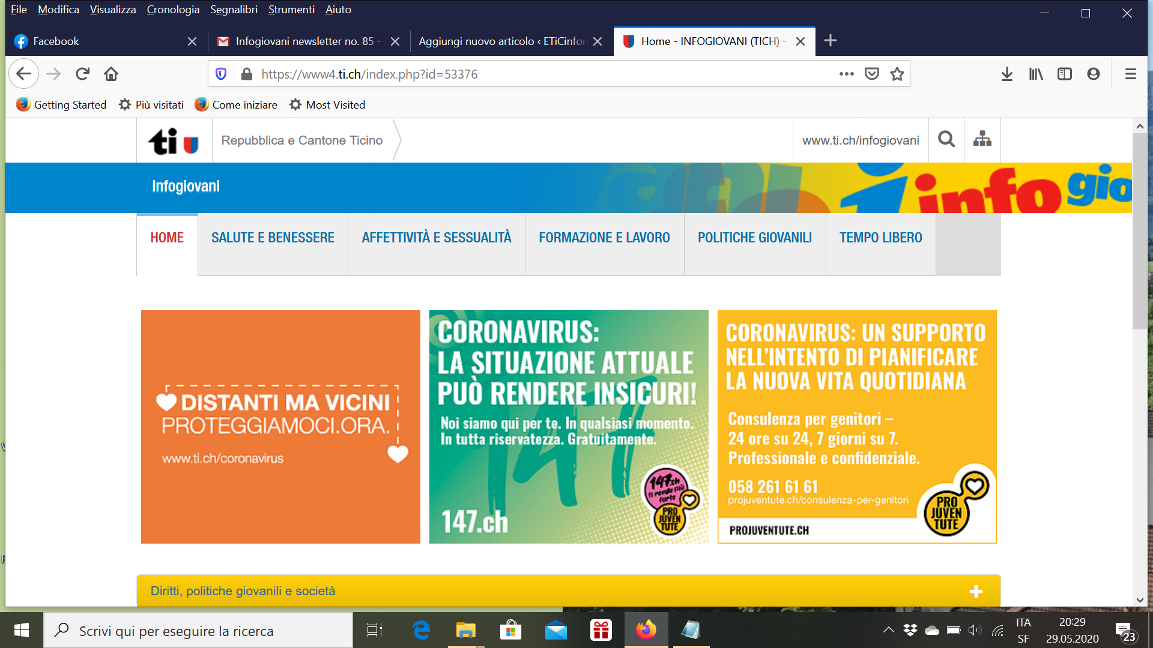
Task: Open Più visitati bookmarks folder
Action: point(151,104)
